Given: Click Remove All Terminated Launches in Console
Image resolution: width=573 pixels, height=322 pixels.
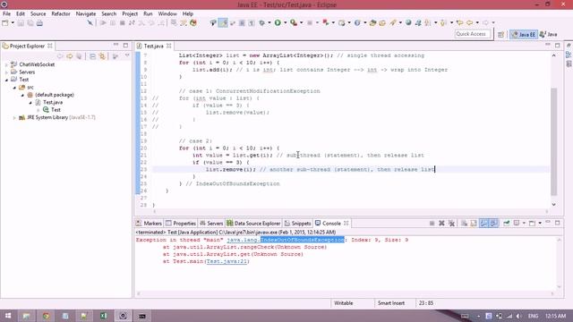Looking at the screenshot, I should tap(451, 223).
